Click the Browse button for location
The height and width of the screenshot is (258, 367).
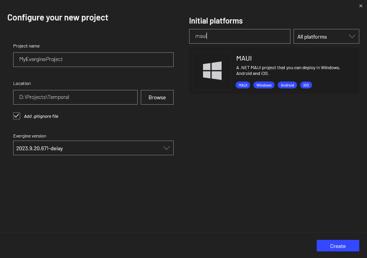click(x=157, y=97)
